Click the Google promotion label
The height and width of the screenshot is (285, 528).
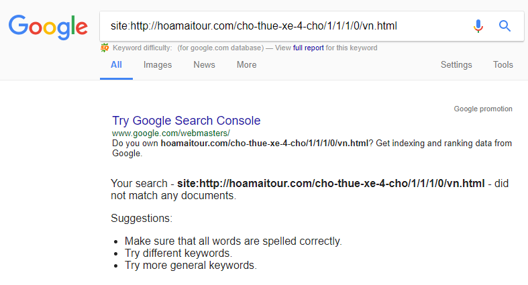tap(483, 109)
